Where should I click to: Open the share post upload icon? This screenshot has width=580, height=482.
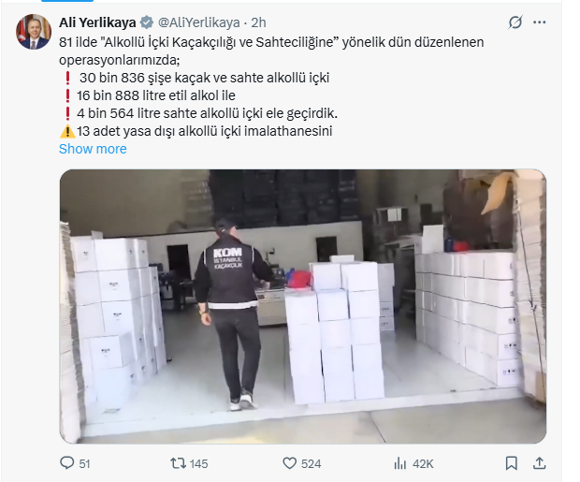click(540, 463)
